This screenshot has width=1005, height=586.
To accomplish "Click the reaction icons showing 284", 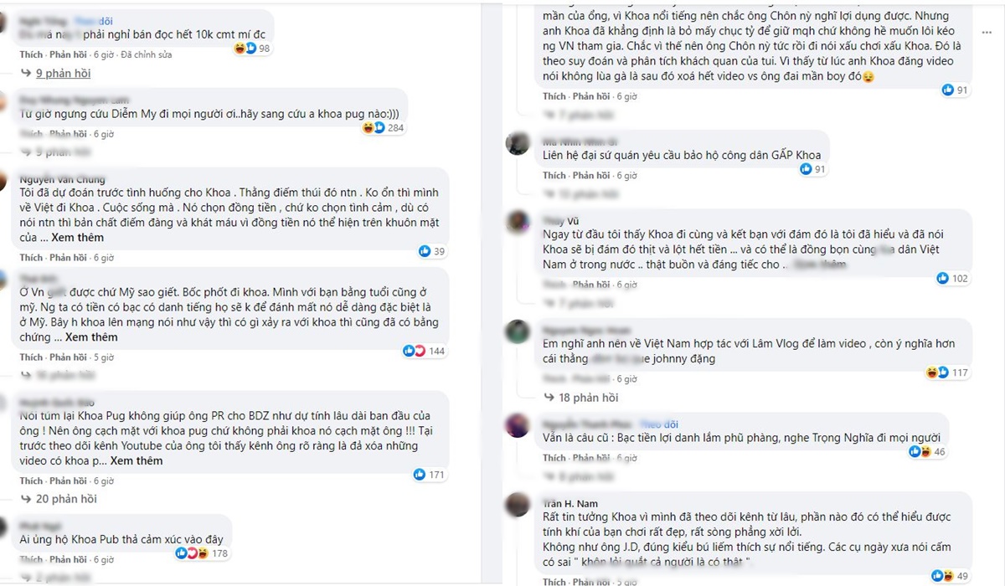I will 373,128.
